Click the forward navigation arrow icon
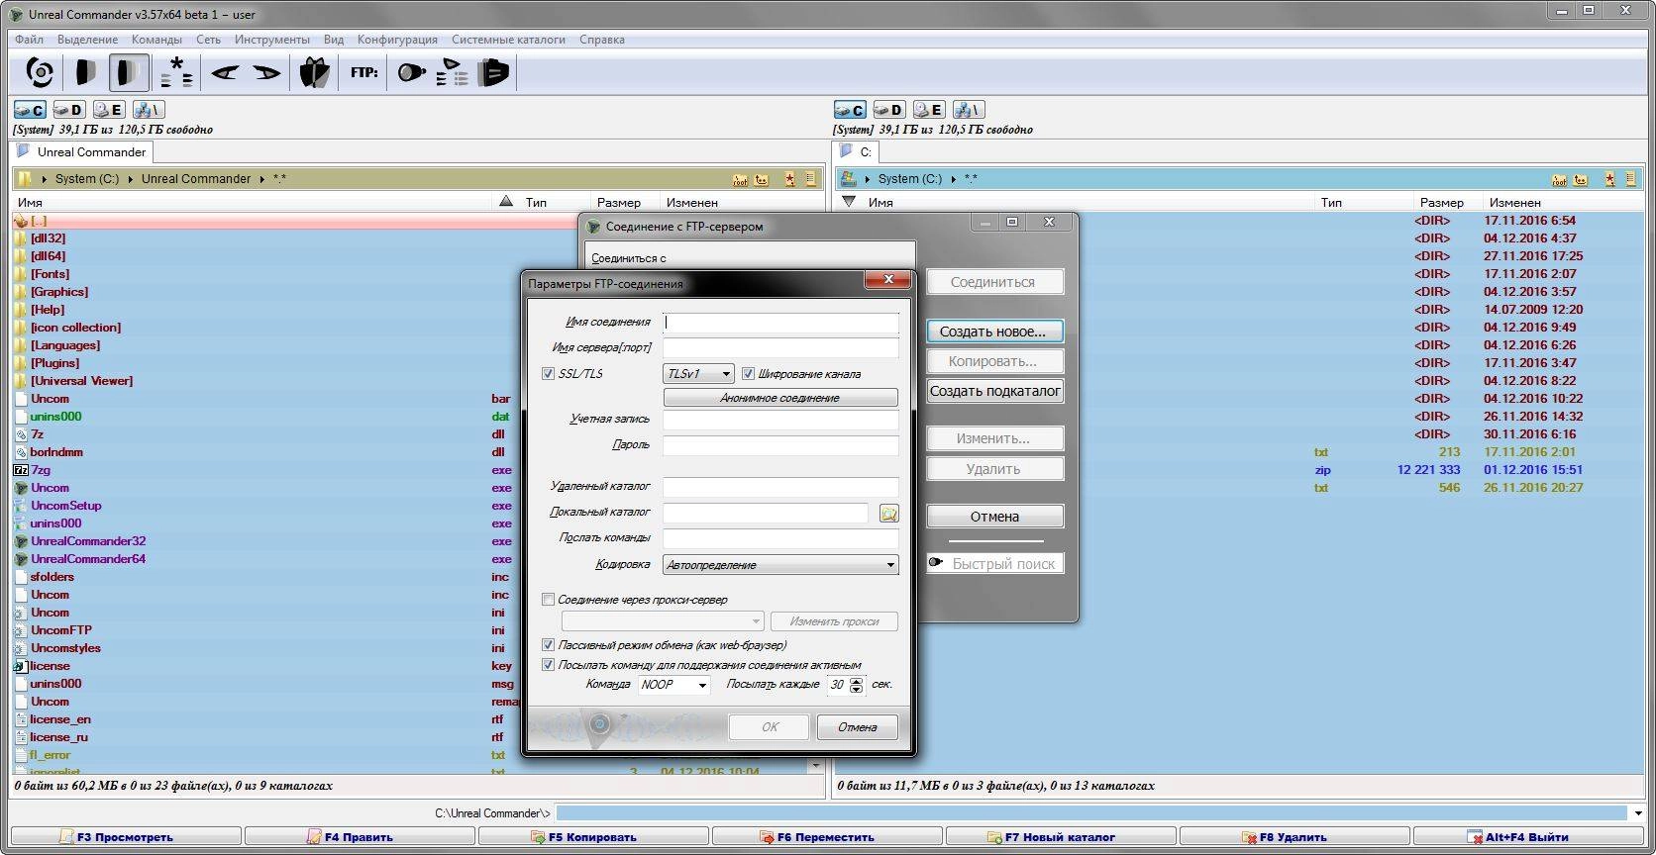Viewport: 1656px width, 855px height. coord(266,72)
